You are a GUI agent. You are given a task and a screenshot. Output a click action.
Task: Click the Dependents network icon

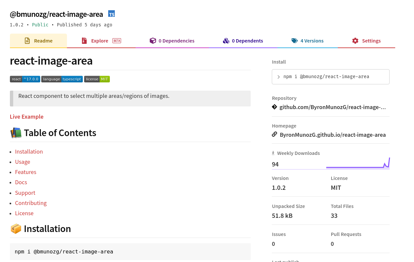tap(226, 41)
